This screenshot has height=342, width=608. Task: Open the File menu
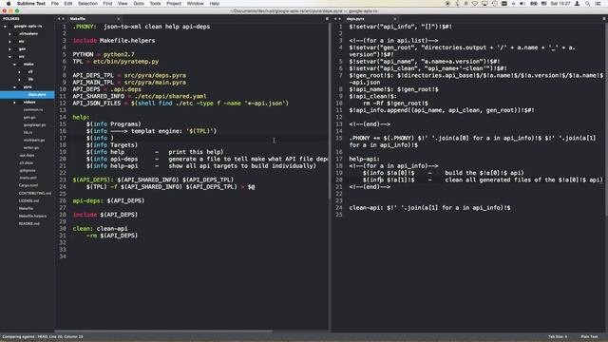pos(55,4)
